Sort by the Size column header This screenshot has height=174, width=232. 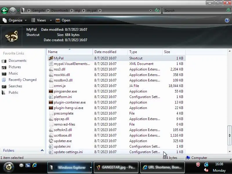[x=174, y=52]
